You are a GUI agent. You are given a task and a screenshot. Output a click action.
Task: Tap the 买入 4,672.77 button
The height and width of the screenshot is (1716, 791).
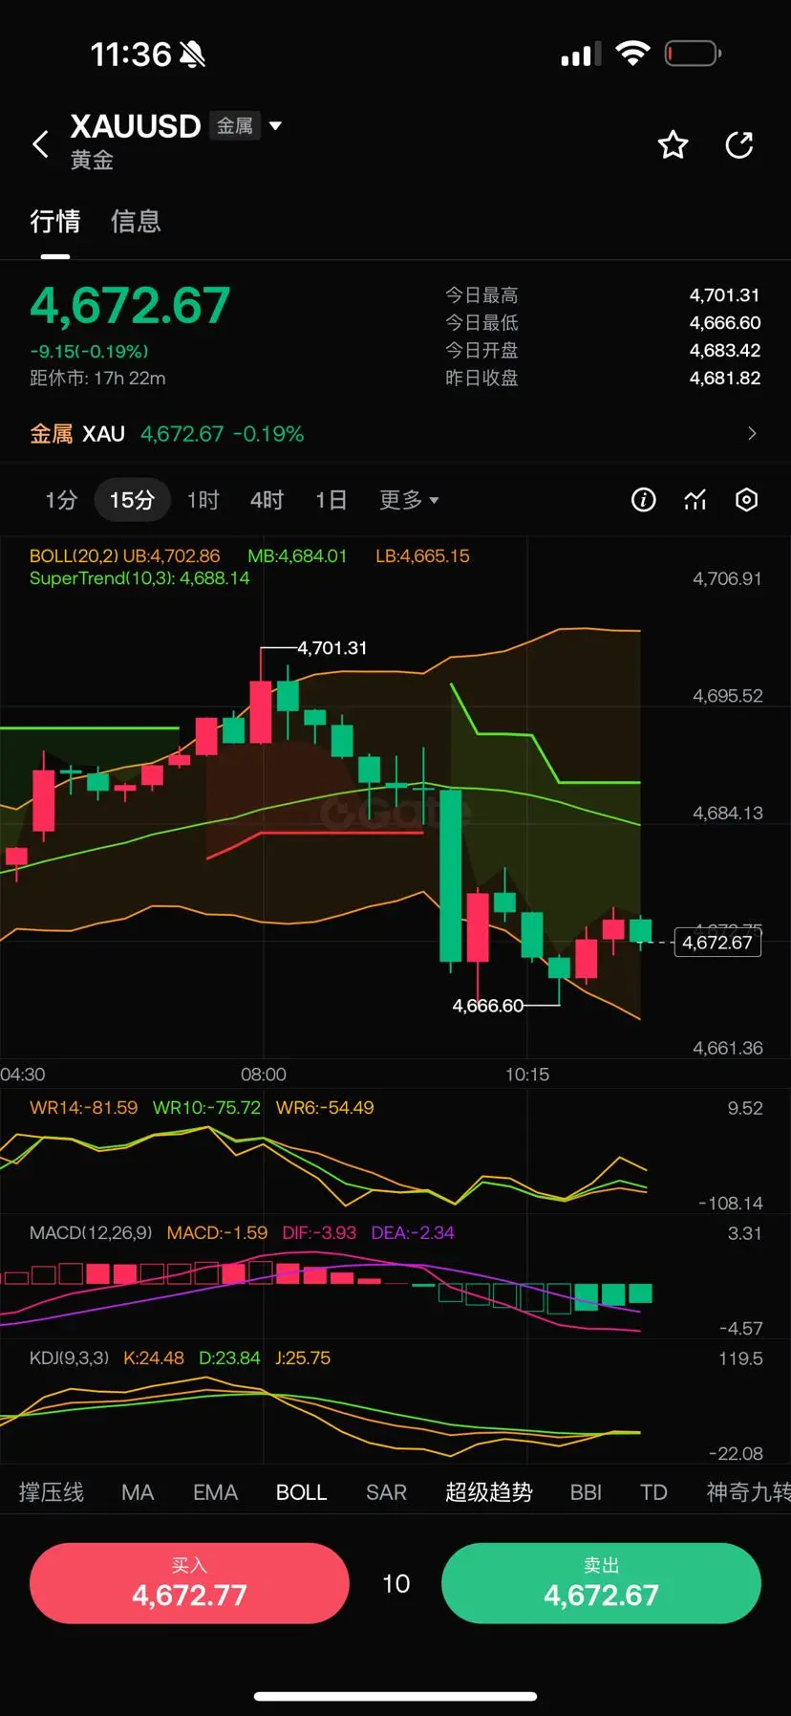pyautogui.click(x=189, y=1583)
